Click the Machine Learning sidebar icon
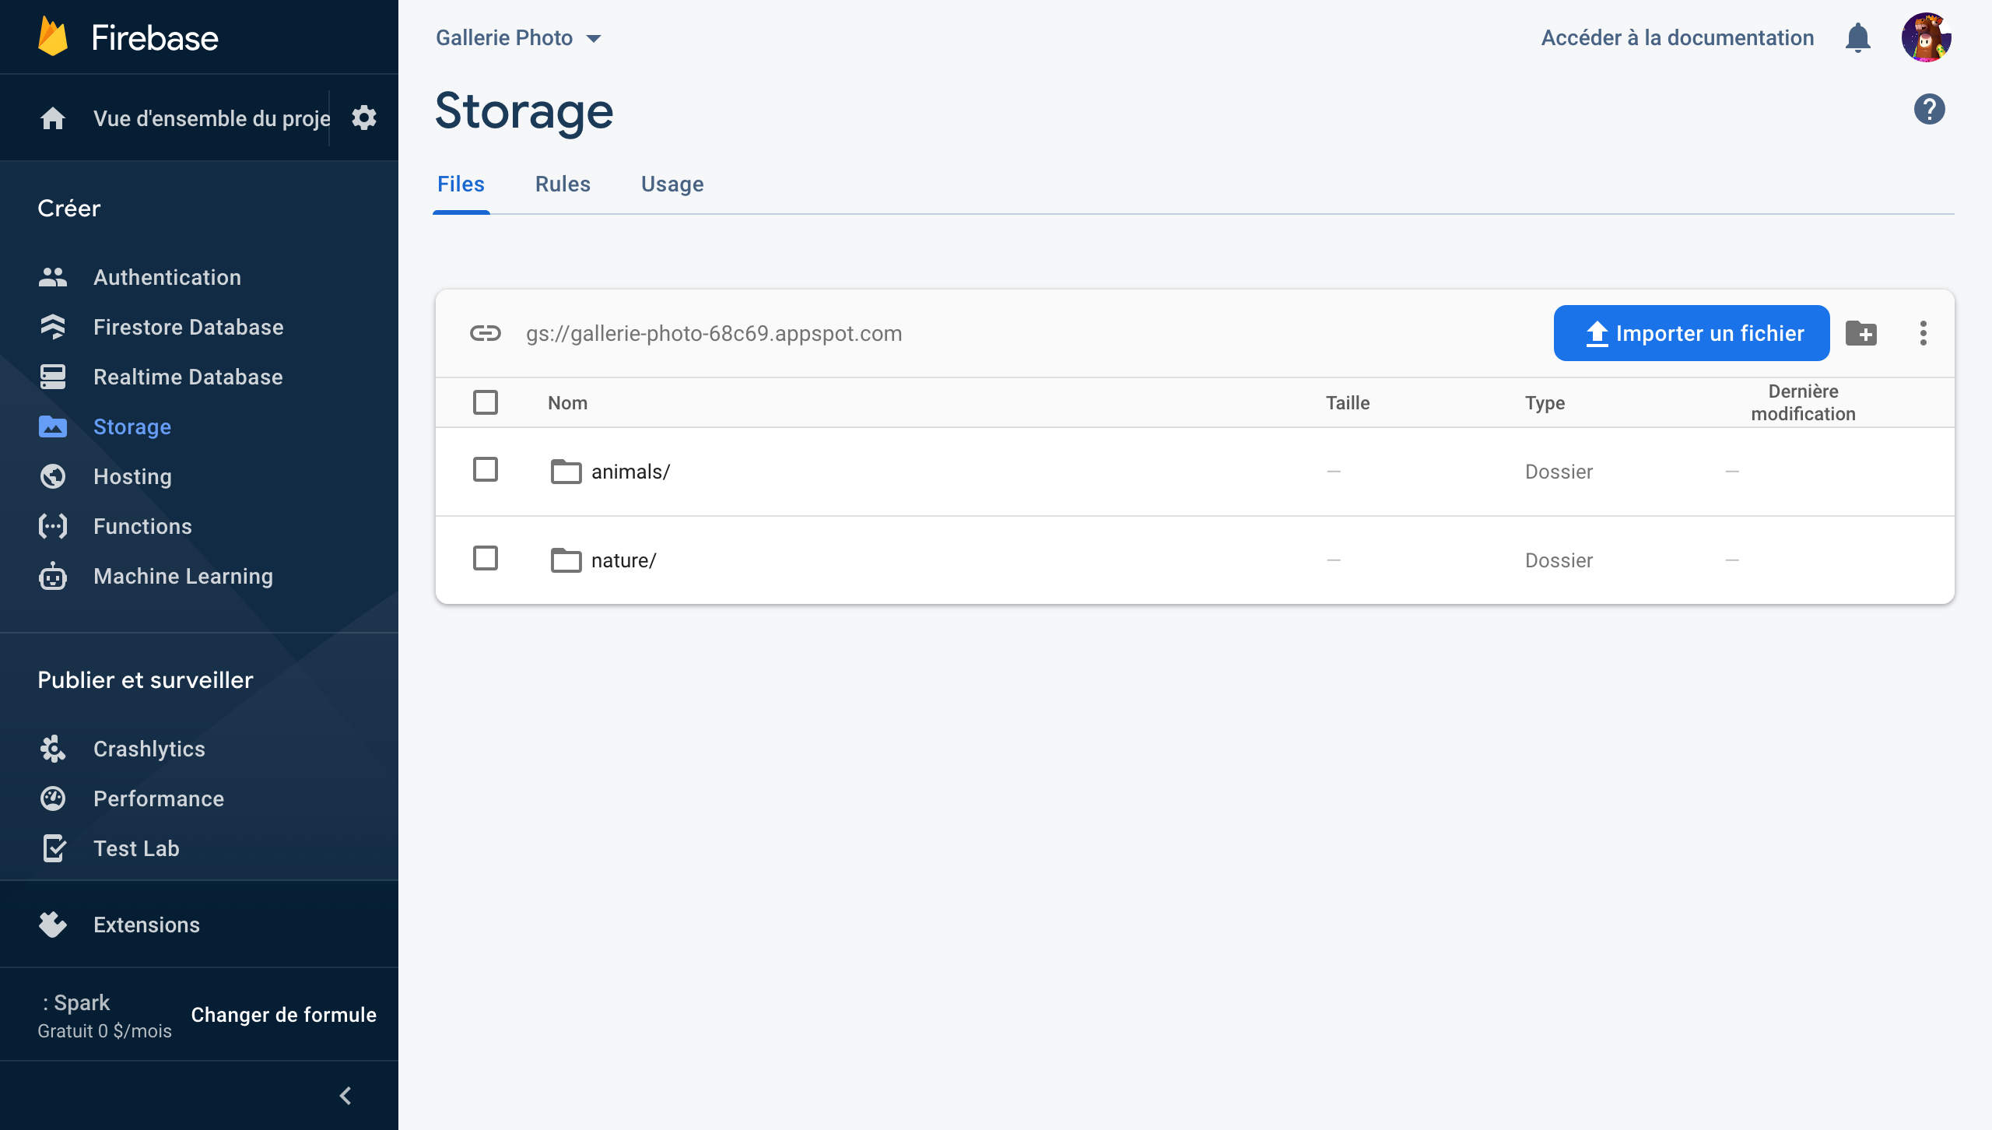Image resolution: width=1992 pixels, height=1130 pixels. pyautogui.click(x=51, y=574)
